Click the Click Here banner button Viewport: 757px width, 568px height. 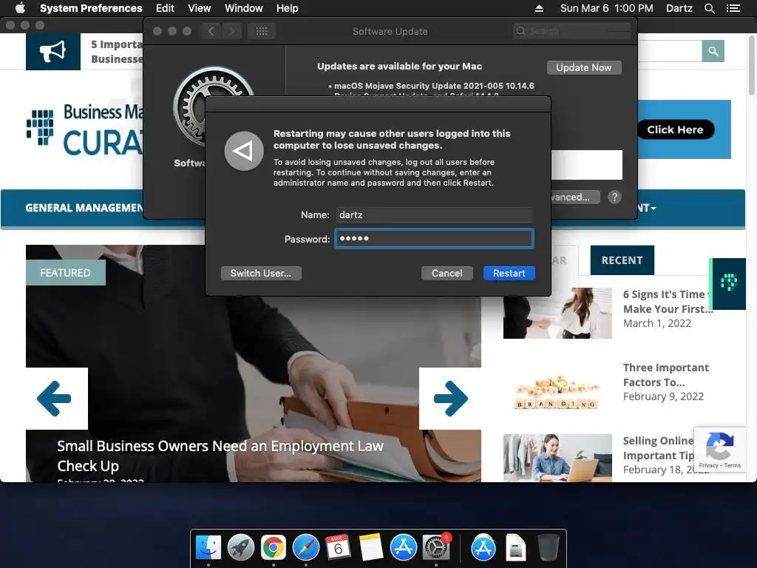[x=675, y=129]
